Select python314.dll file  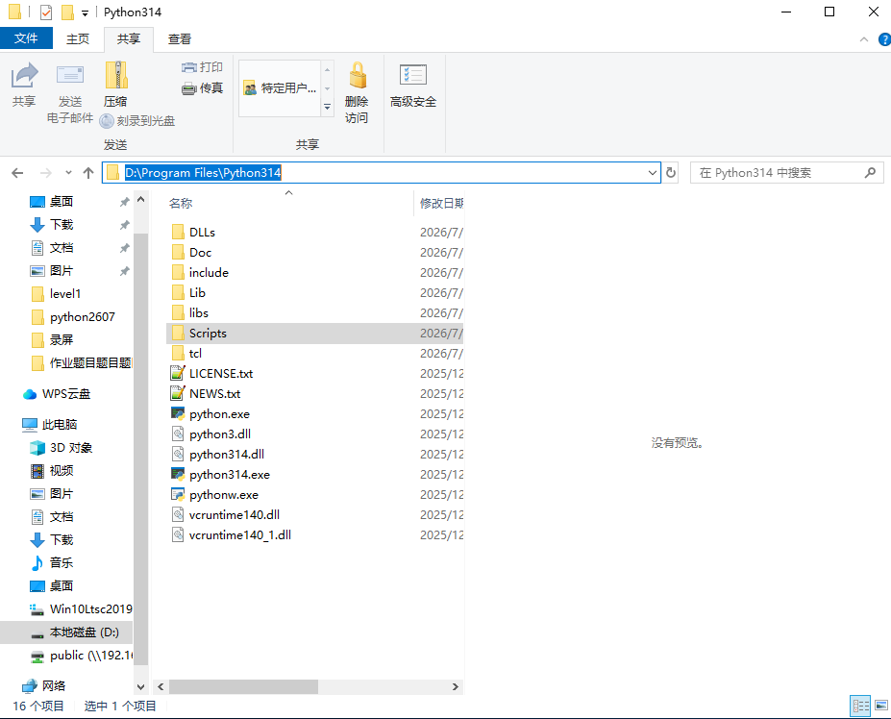pos(226,454)
